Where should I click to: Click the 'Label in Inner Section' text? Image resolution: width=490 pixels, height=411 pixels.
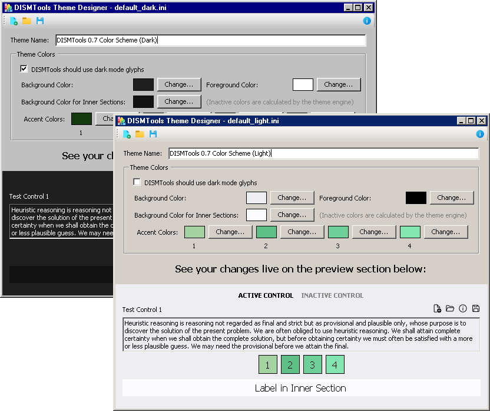tap(300, 388)
